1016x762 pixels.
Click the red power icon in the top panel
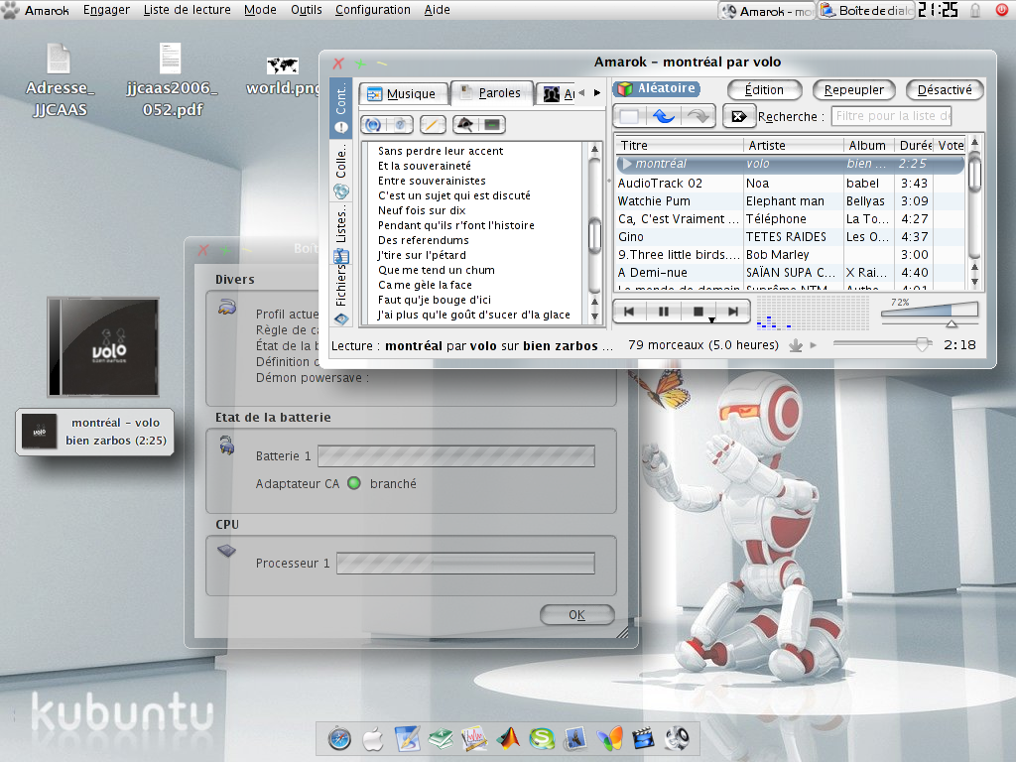(1002, 10)
